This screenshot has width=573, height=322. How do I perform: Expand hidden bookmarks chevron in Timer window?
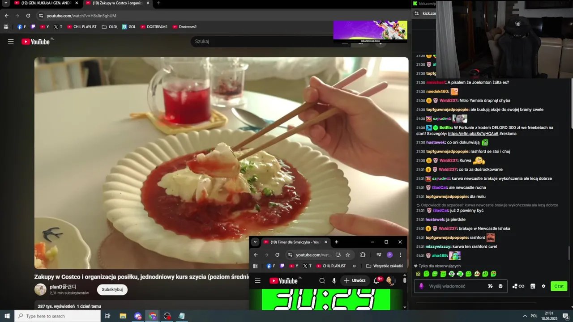[354, 266]
